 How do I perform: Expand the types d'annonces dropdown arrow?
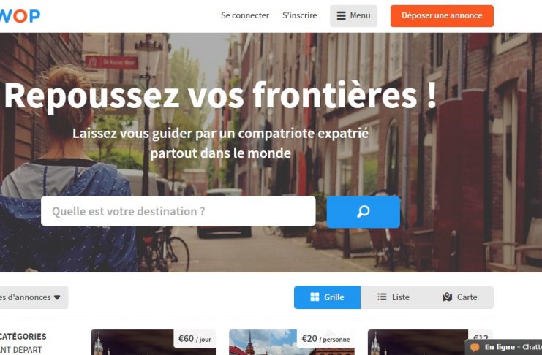(57, 297)
